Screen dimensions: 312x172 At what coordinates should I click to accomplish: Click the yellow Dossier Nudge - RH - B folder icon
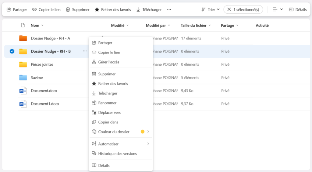(x=23, y=51)
